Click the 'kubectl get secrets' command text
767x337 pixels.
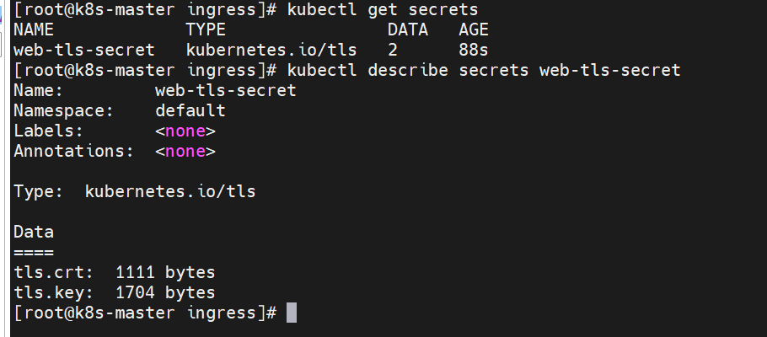pyautogui.click(x=383, y=9)
